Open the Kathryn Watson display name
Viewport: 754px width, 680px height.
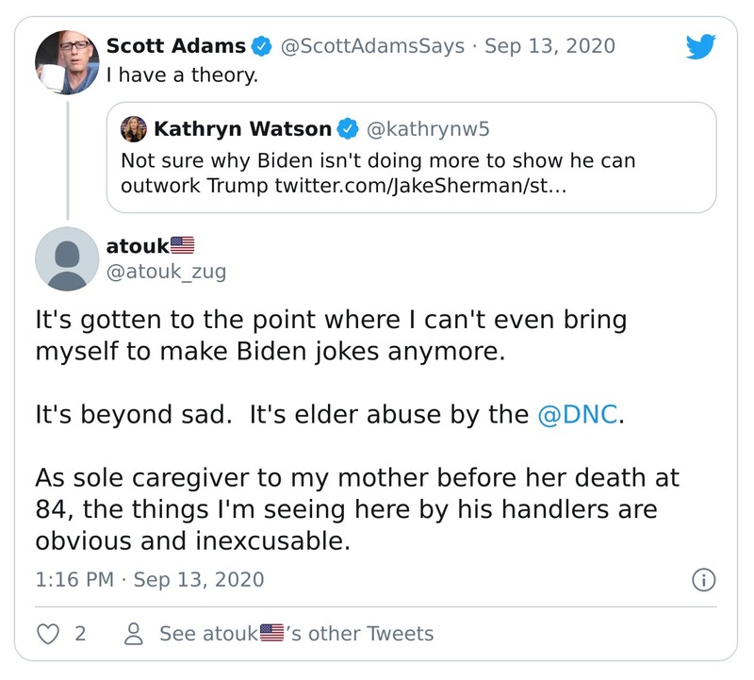242,128
